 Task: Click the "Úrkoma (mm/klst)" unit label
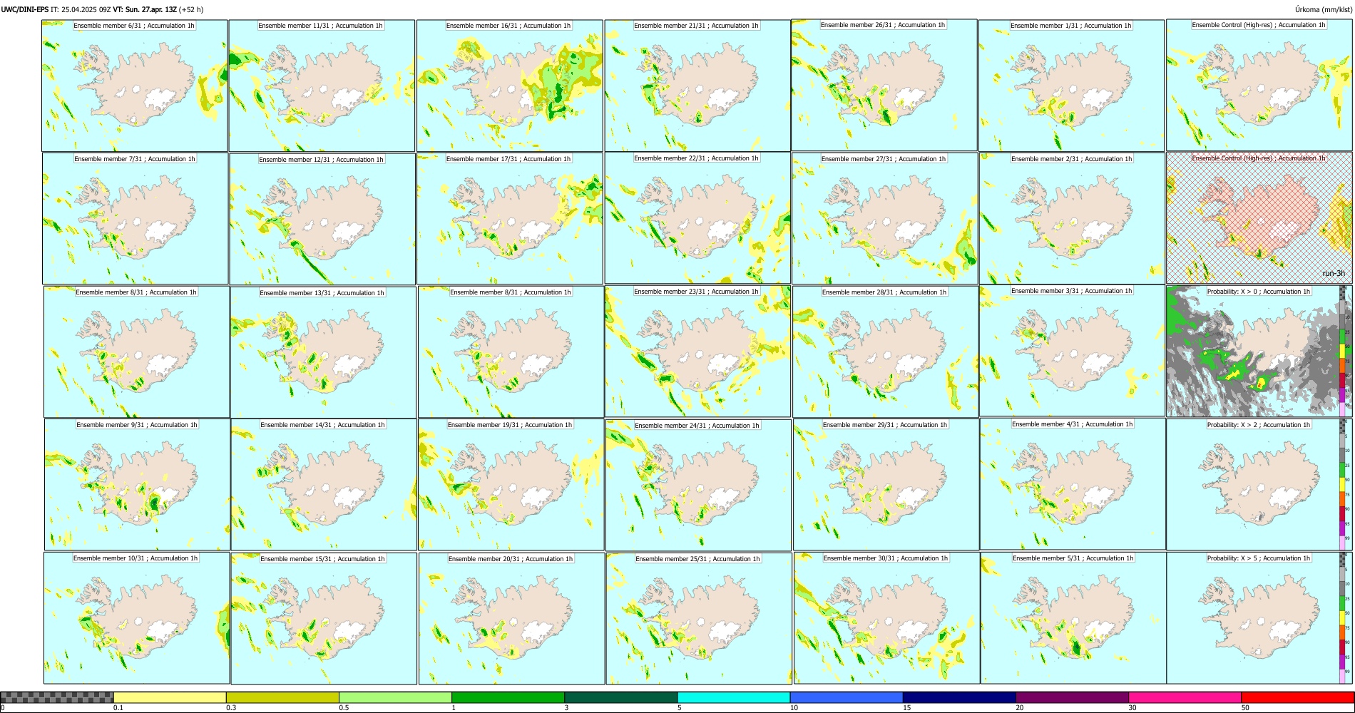click(x=1323, y=9)
